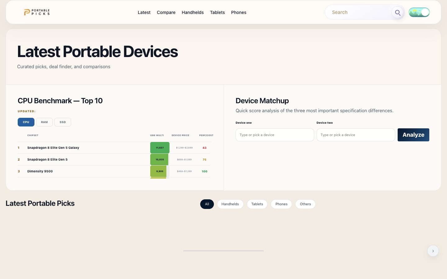This screenshot has height=279, width=447.
Task: Go to the Tablets nav item
Action: [x=217, y=12]
